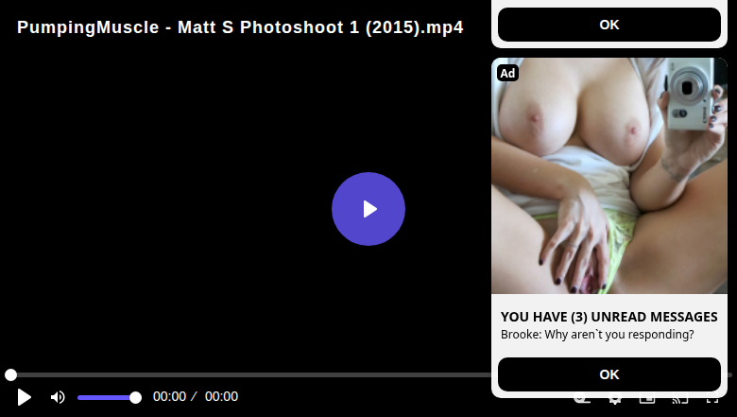
Task: Click the icon left of the settings gear
Action: point(582,400)
